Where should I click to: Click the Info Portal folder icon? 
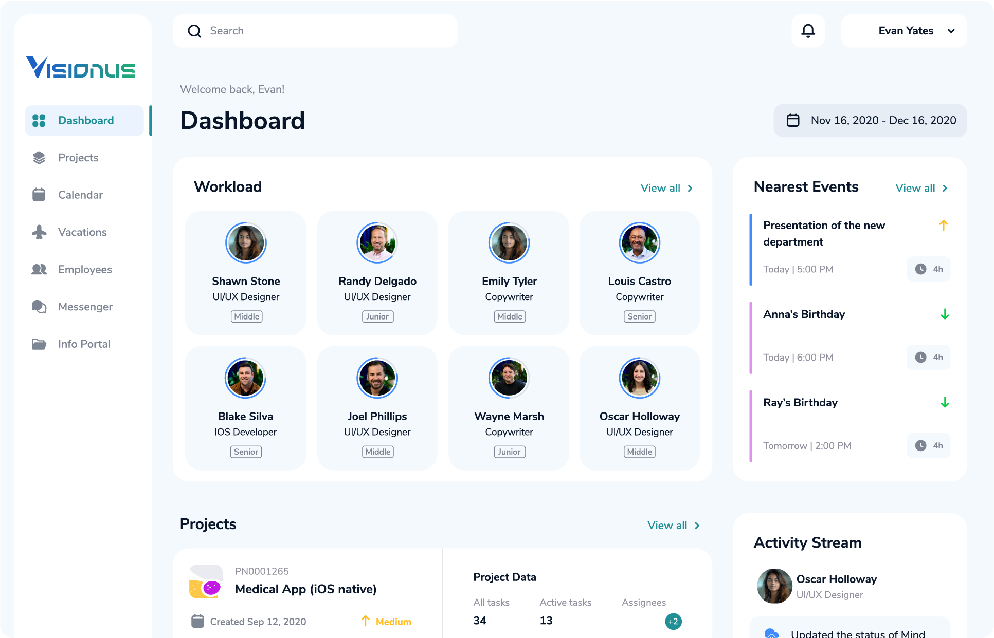coord(39,344)
